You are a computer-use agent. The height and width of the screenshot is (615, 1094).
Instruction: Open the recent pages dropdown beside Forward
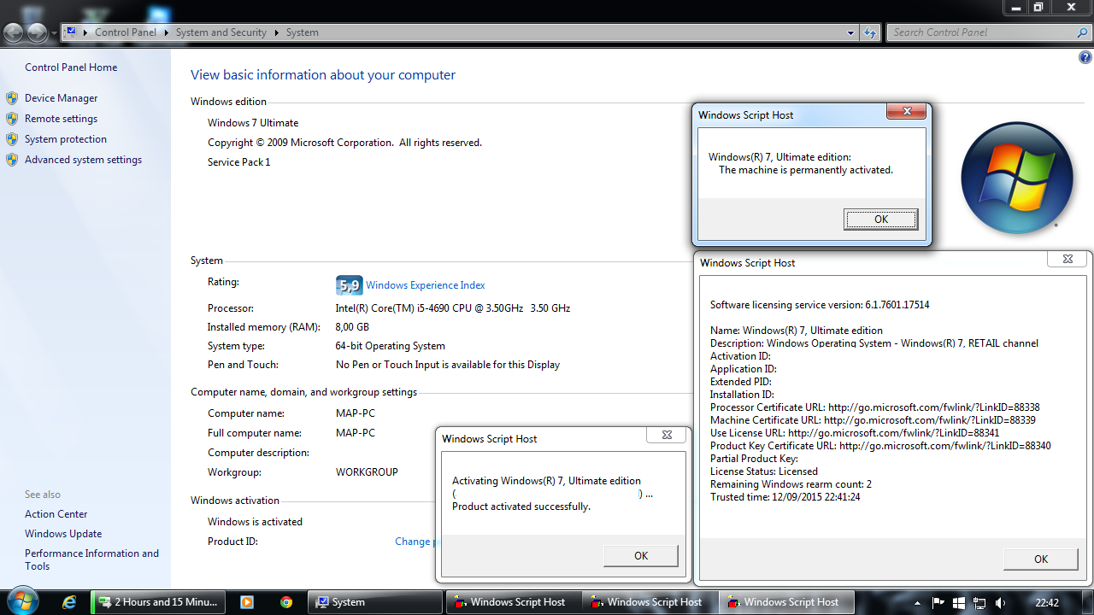pos(54,33)
